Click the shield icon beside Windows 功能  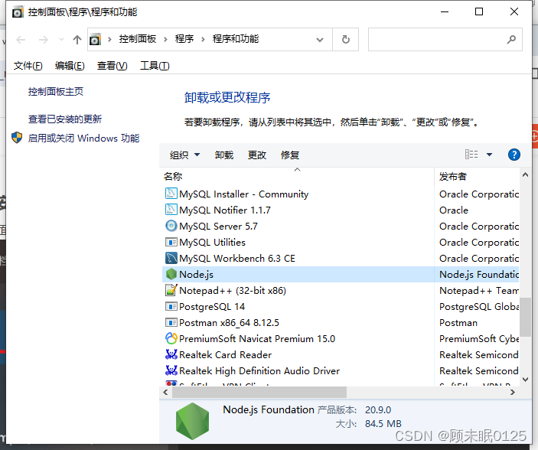[17, 138]
